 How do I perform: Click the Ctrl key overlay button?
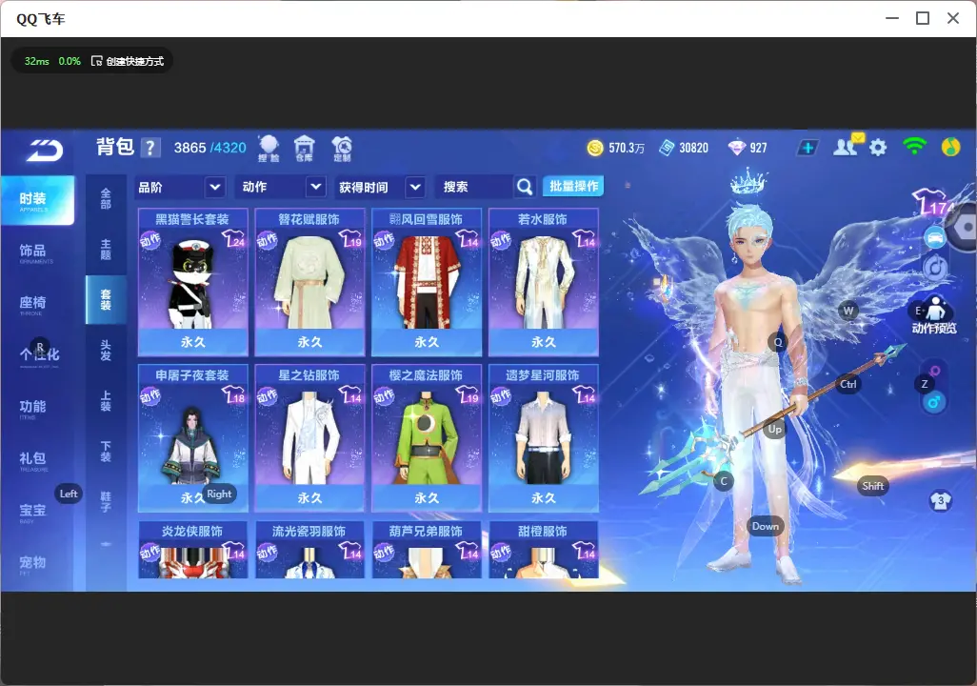point(848,384)
